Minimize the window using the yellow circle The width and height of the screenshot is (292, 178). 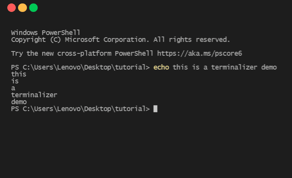23,8
